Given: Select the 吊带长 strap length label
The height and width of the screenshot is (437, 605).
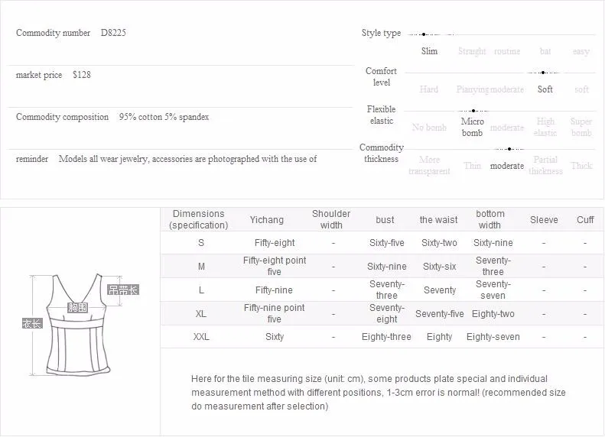Looking at the screenshot, I should (x=122, y=290).
